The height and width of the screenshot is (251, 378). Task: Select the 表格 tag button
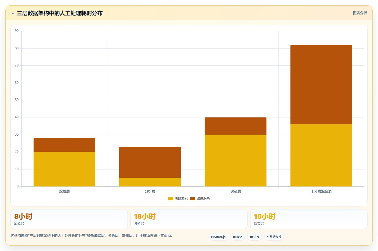pyautogui.click(x=238, y=237)
